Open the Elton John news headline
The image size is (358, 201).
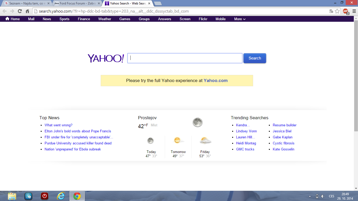click(x=78, y=131)
